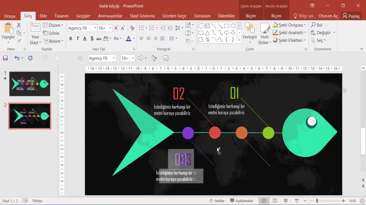Center align text

pos(148,38)
